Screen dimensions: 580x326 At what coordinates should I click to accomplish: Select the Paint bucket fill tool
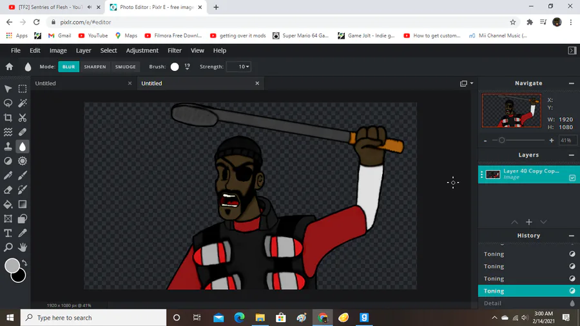(8, 204)
